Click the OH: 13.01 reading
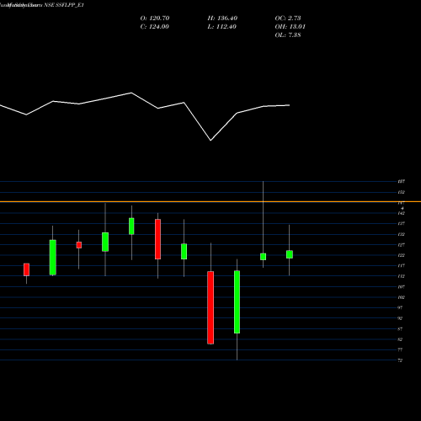This screenshot has width=421, height=421. pyautogui.click(x=290, y=27)
